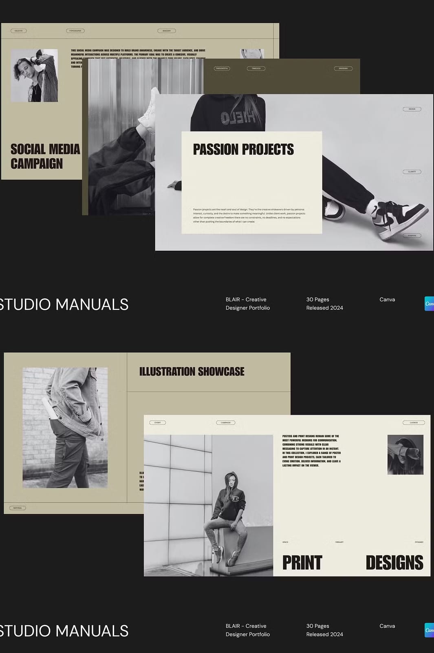Click the Inspiring pill on olive slide
Viewport: 434px width, 653px height.
343,69
